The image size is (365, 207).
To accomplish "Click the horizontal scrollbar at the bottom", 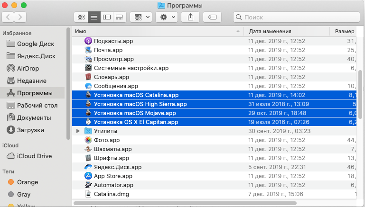I will coord(185,204).
